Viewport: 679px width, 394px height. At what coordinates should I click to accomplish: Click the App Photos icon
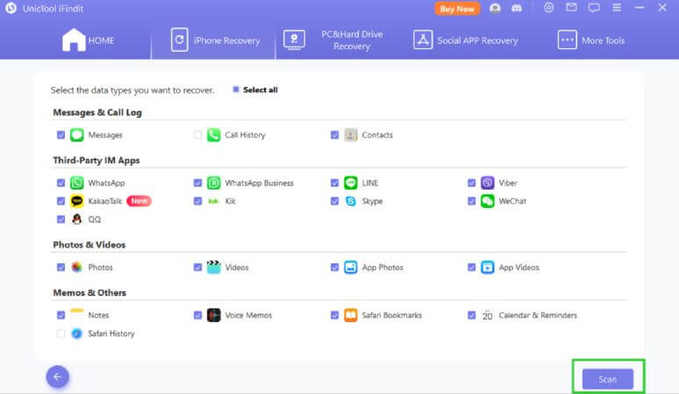(350, 267)
